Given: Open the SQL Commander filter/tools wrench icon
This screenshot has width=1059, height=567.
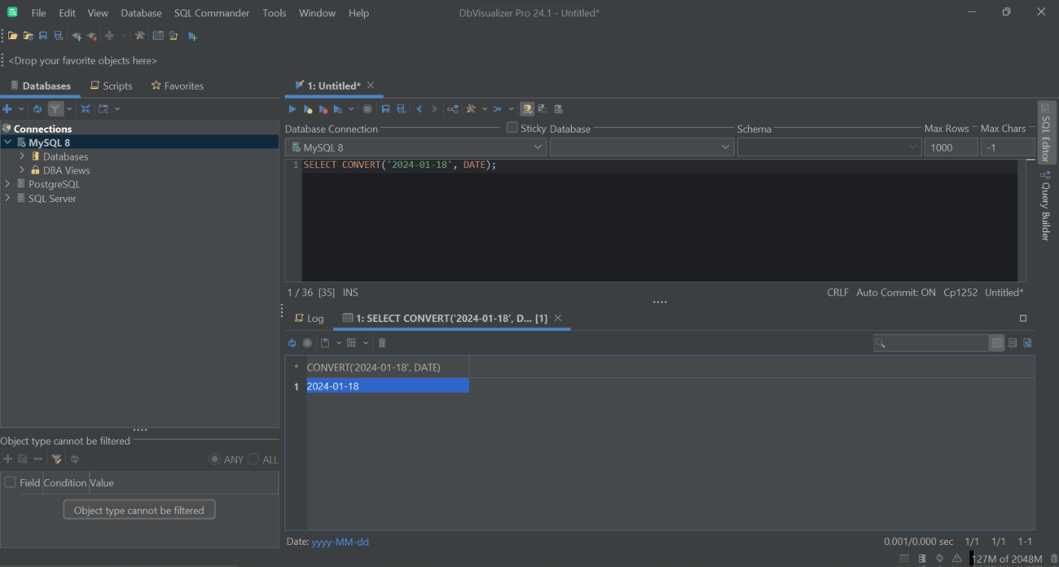Looking at the screenshot, I should [x=471, y=108].
